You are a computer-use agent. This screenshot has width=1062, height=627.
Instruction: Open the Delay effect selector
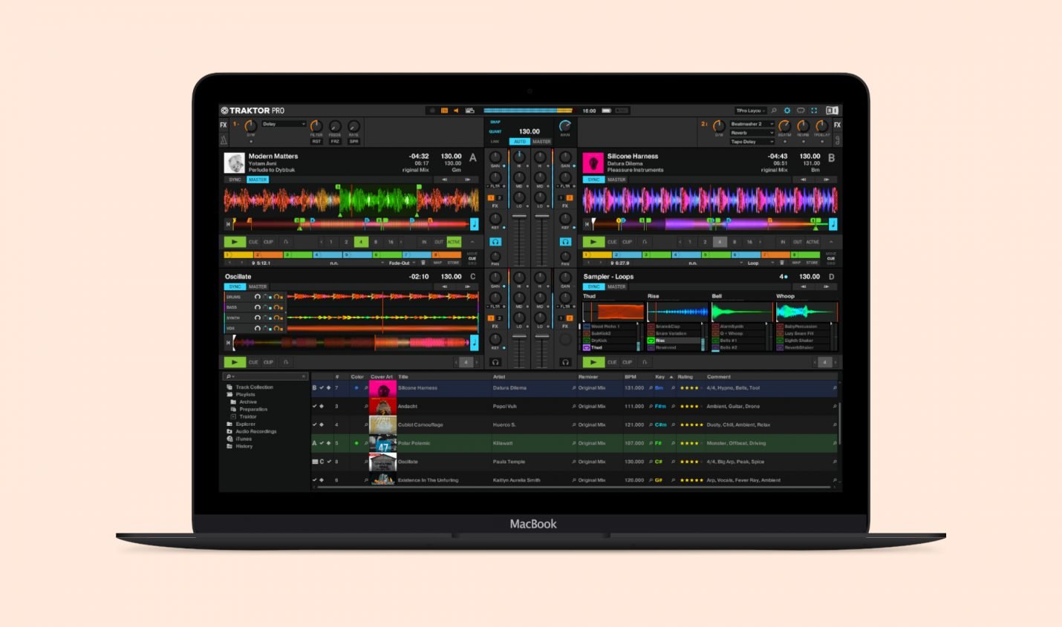click(x=284, y=123)
